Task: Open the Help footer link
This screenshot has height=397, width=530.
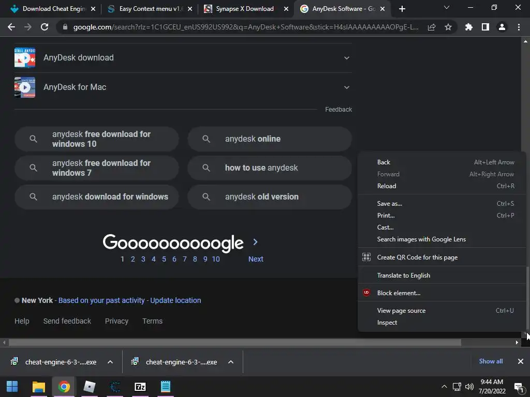Action: (x=22, y=321)
